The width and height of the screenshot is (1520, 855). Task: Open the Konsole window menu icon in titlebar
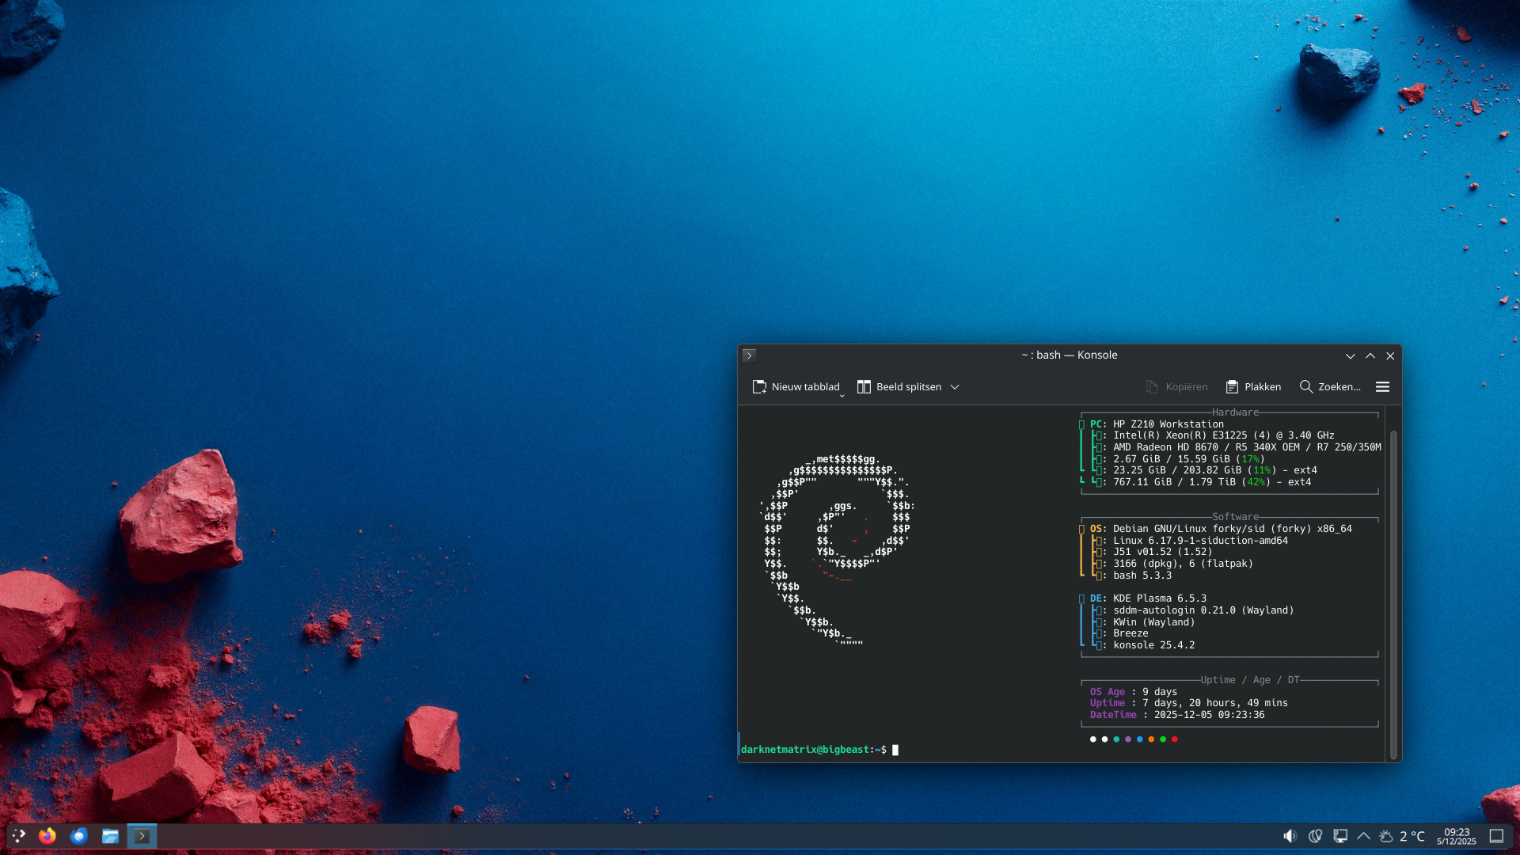tap(749, 355)
